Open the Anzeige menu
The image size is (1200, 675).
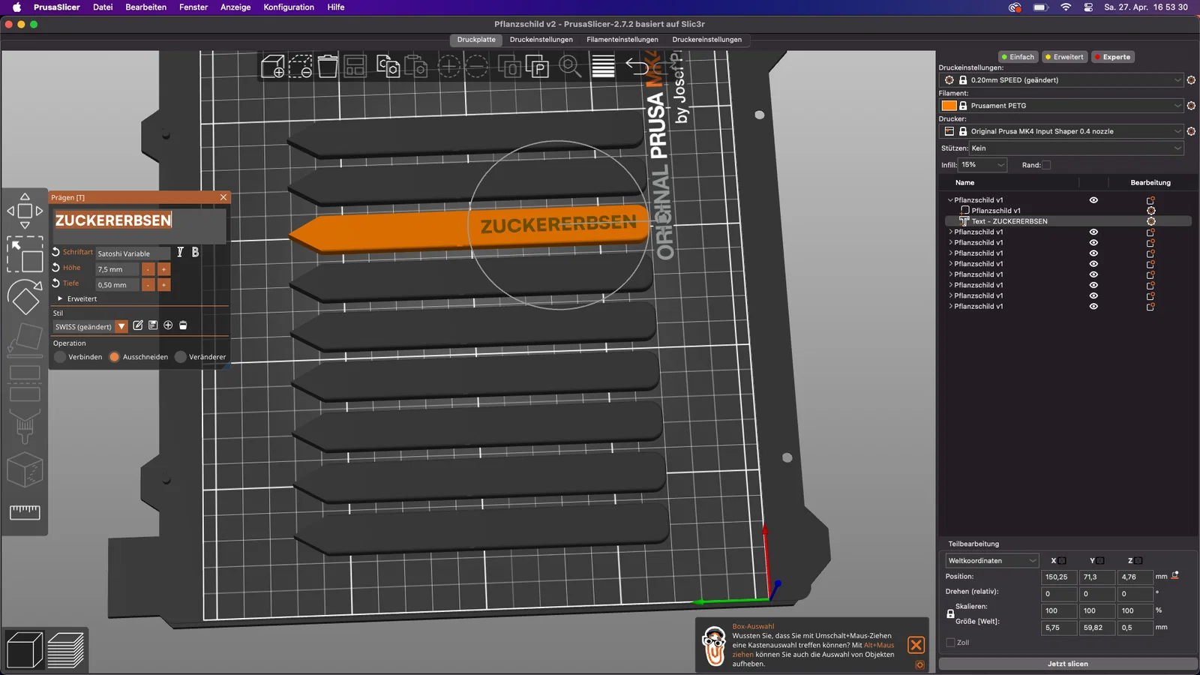(235, 7)
